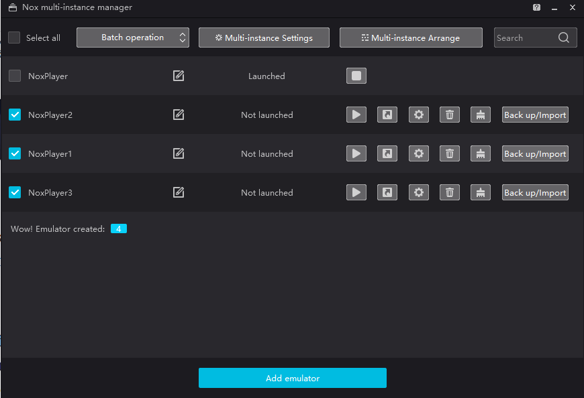The height and width of the screenshot is (398, 584).
Task: Minimize the multi-instance manager window
Action: pyautogui.click(x=554, y=7)
